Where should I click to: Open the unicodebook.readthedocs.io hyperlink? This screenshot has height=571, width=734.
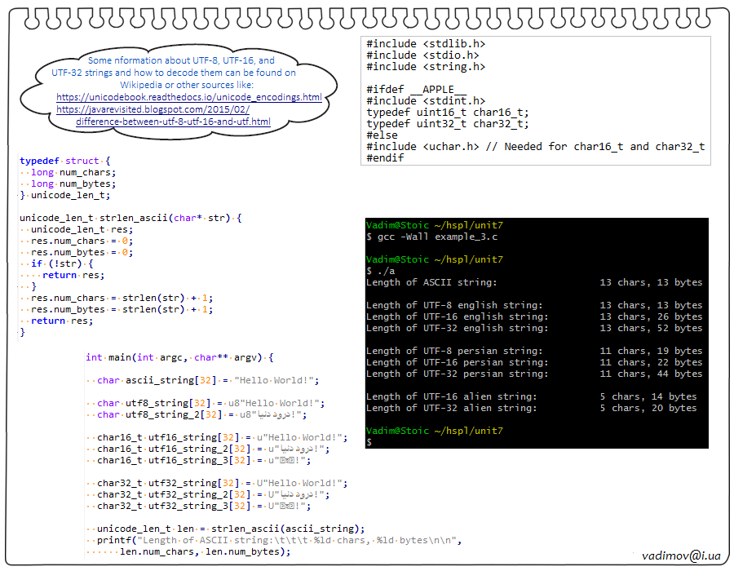pos(189,97)
